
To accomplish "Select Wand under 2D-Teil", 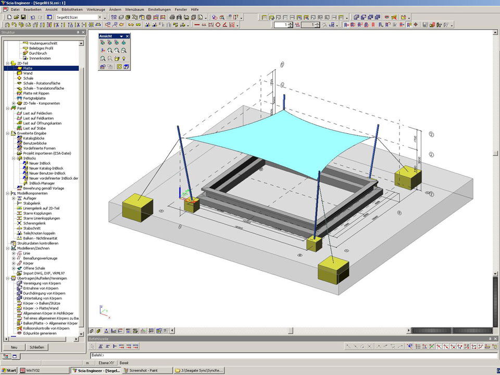I will [x=28, y=73].
